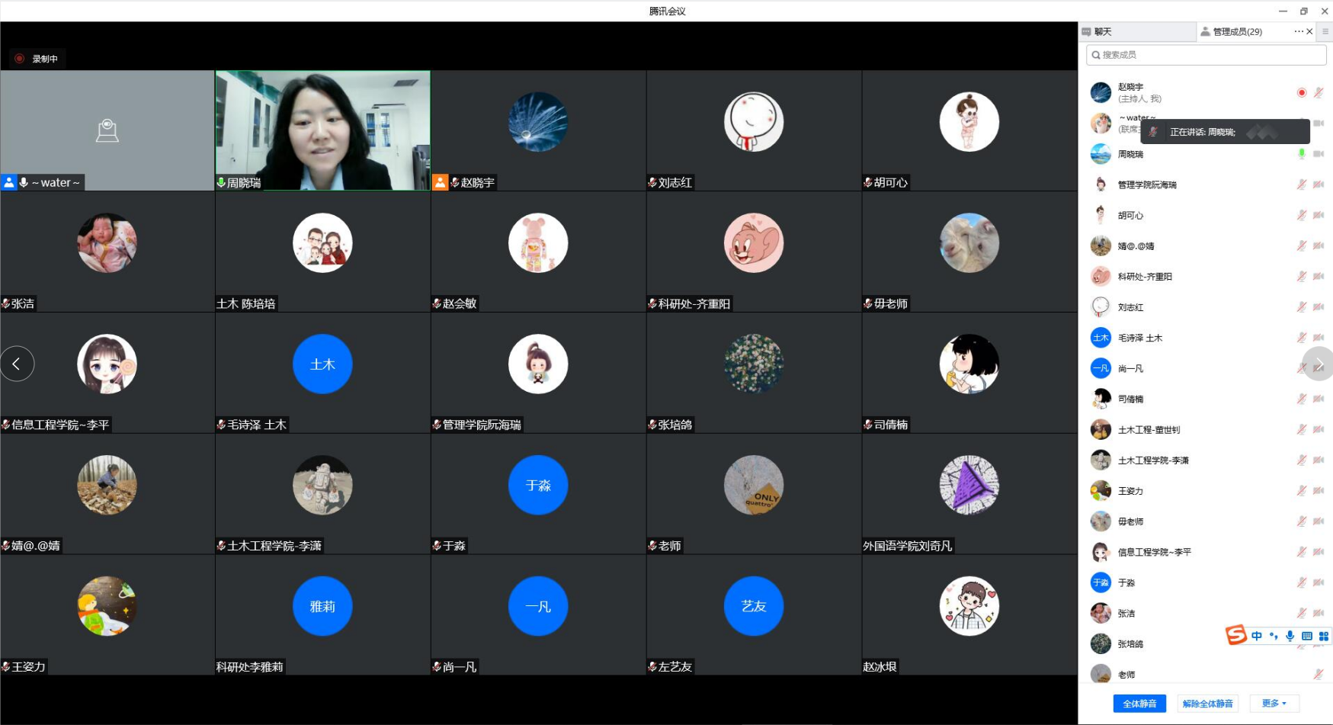This screenshot has width=1333, height=725.
Task: Select 周晓瑞 active speaker video tile
Action: [x=322, y=130]
